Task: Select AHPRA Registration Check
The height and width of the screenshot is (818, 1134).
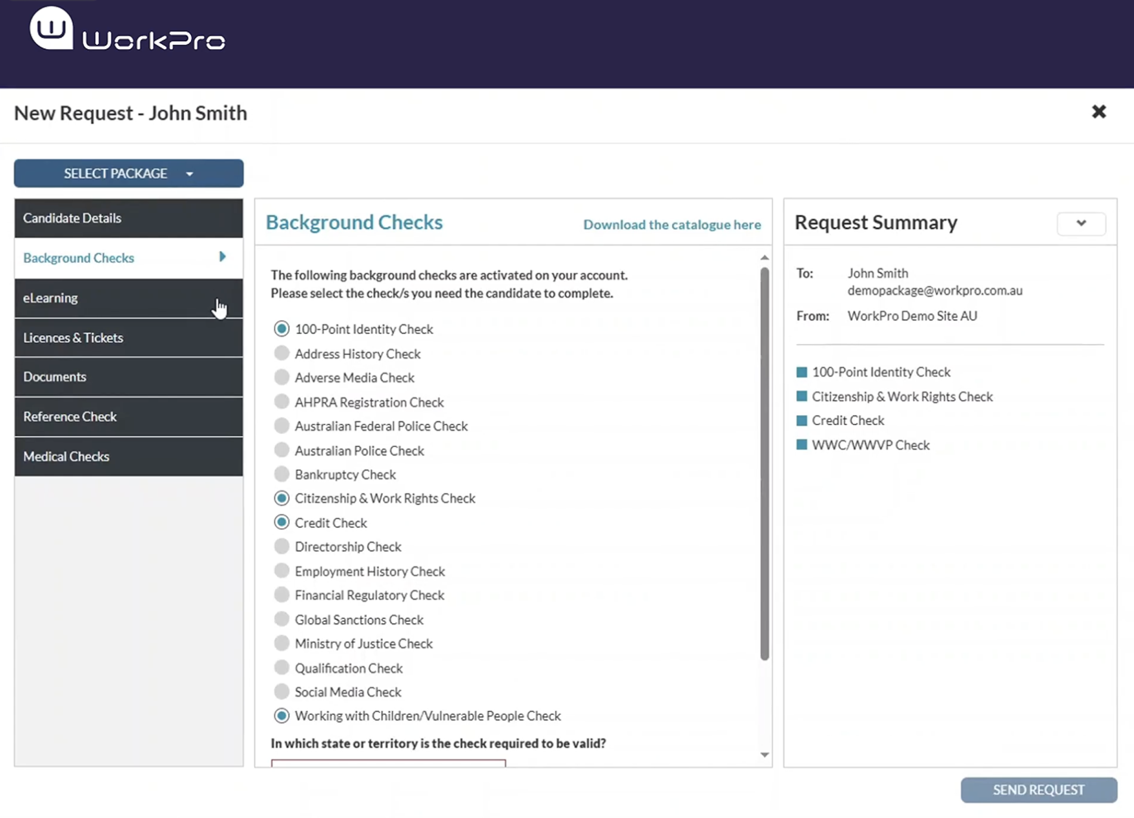Action: click(281, 402)
